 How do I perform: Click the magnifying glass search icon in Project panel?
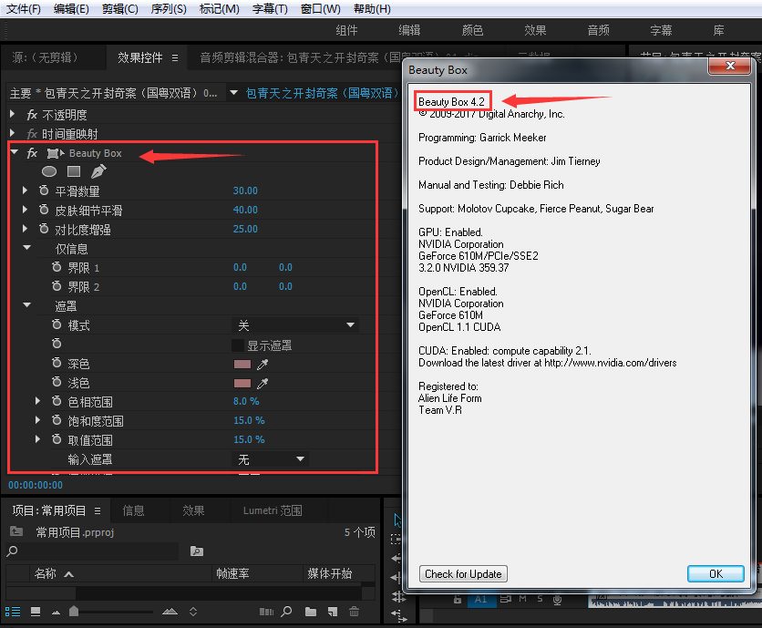tap(284, 612)
